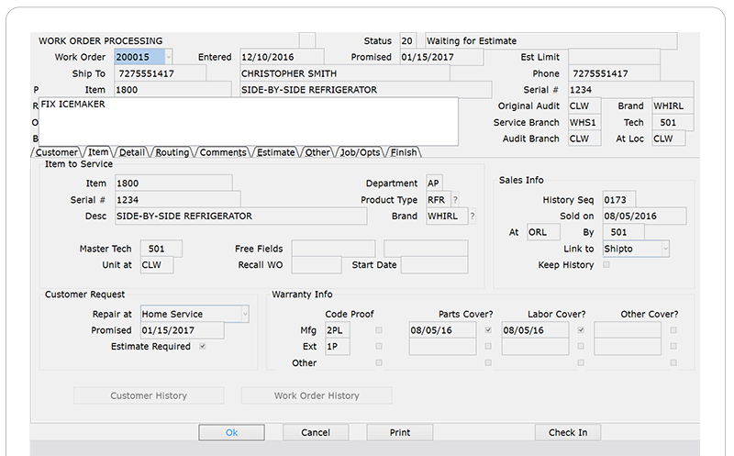The width and height of the screenshot is (734, 456).
Task: Click the Mfg Parts Cover date 08/05/16
Action: (442, 330)
